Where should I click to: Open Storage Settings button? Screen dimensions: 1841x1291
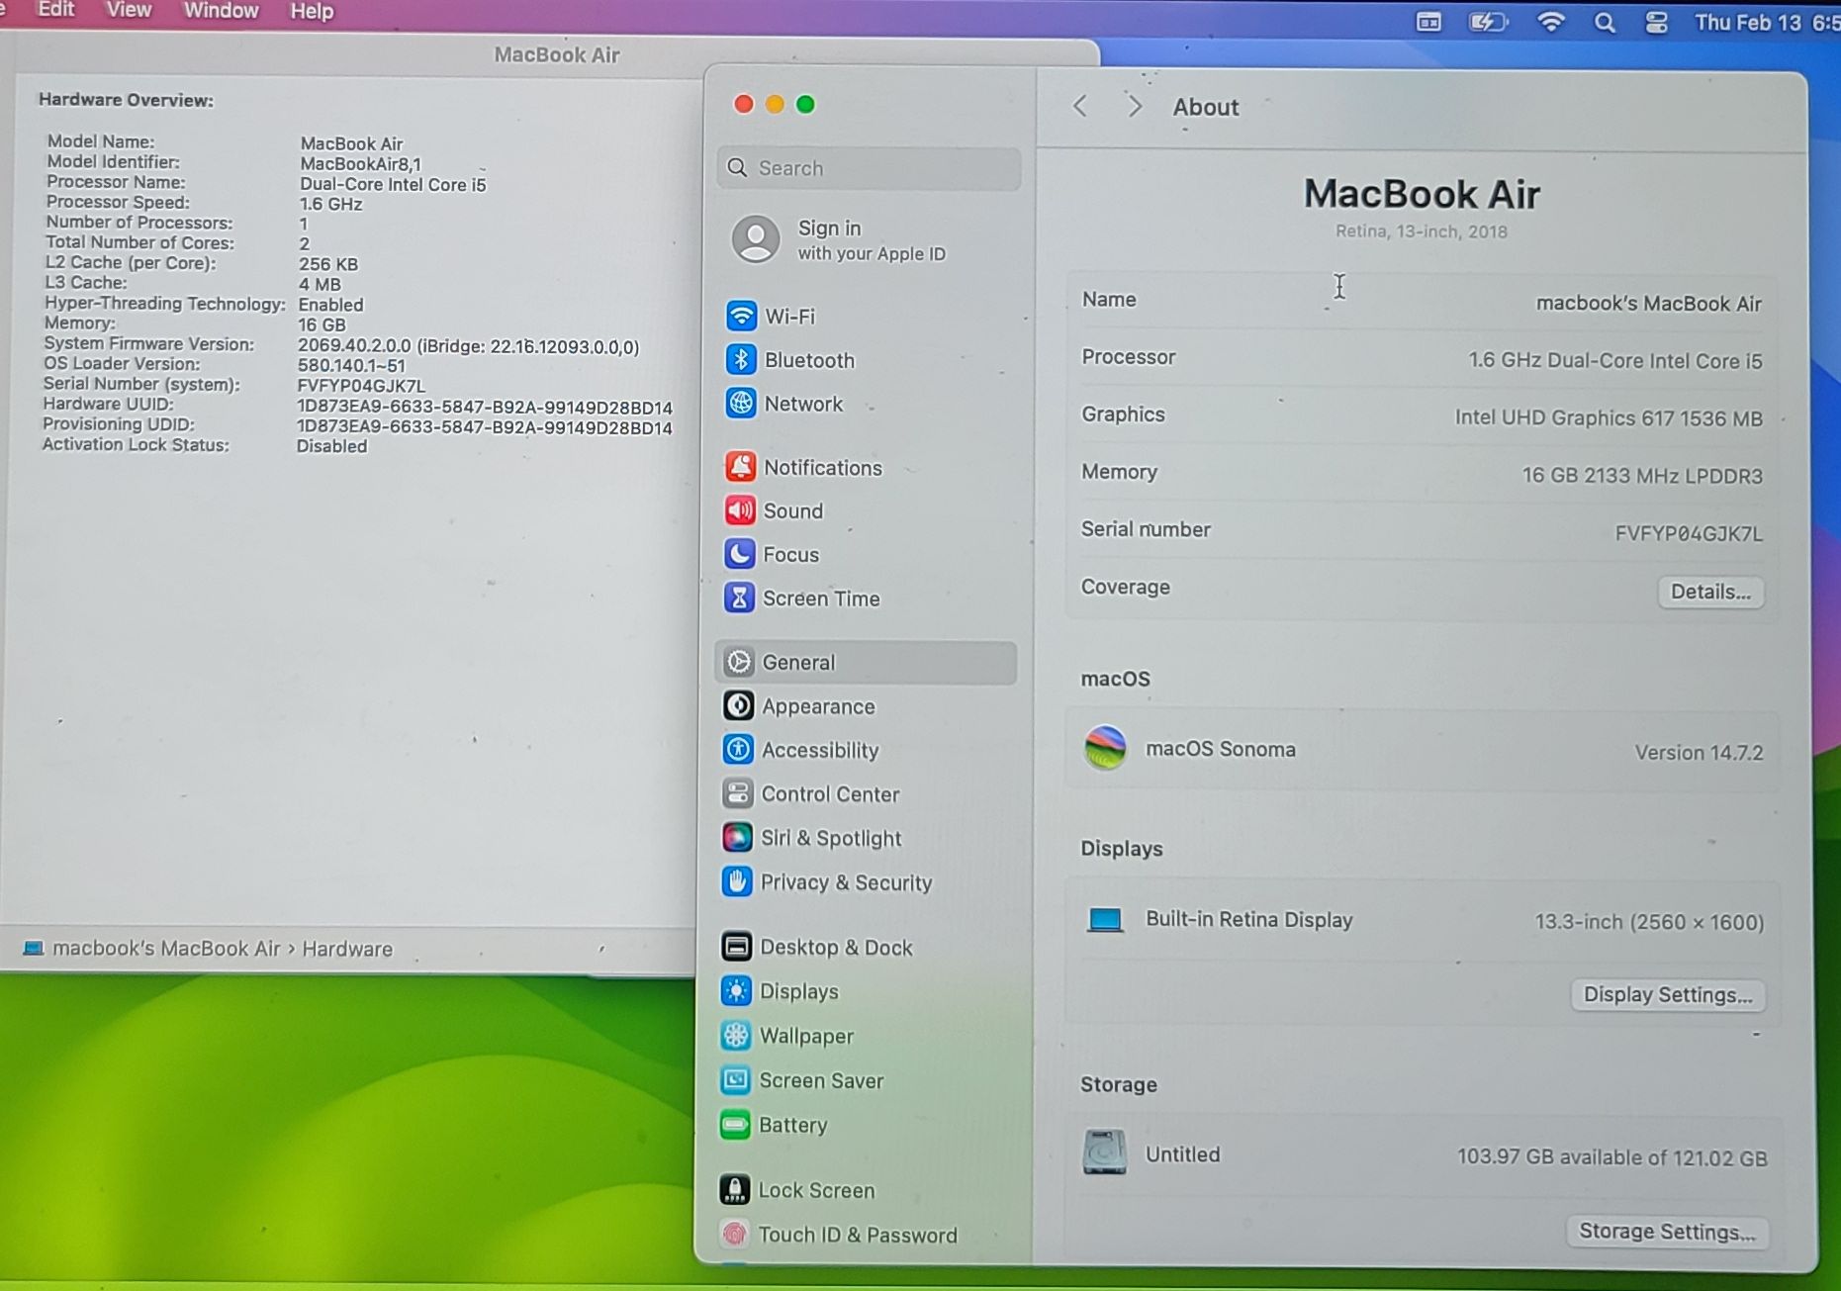click(x=1666, y=1232)
